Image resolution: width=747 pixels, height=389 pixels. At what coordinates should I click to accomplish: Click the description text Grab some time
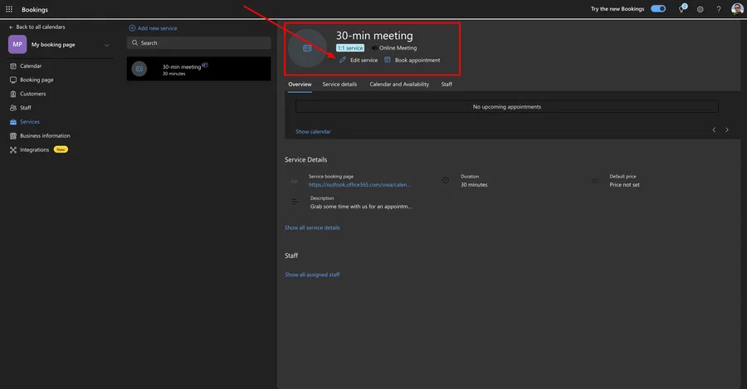[361, 207]
